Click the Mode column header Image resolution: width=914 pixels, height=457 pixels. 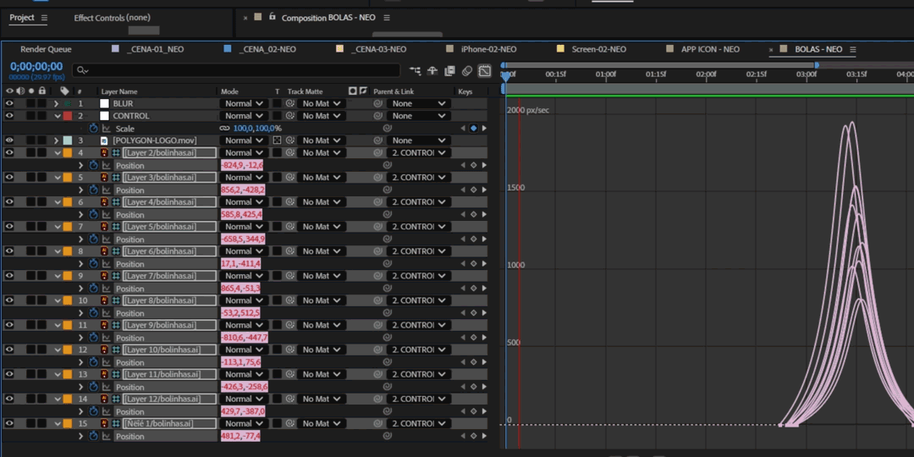tap(229, 91)
